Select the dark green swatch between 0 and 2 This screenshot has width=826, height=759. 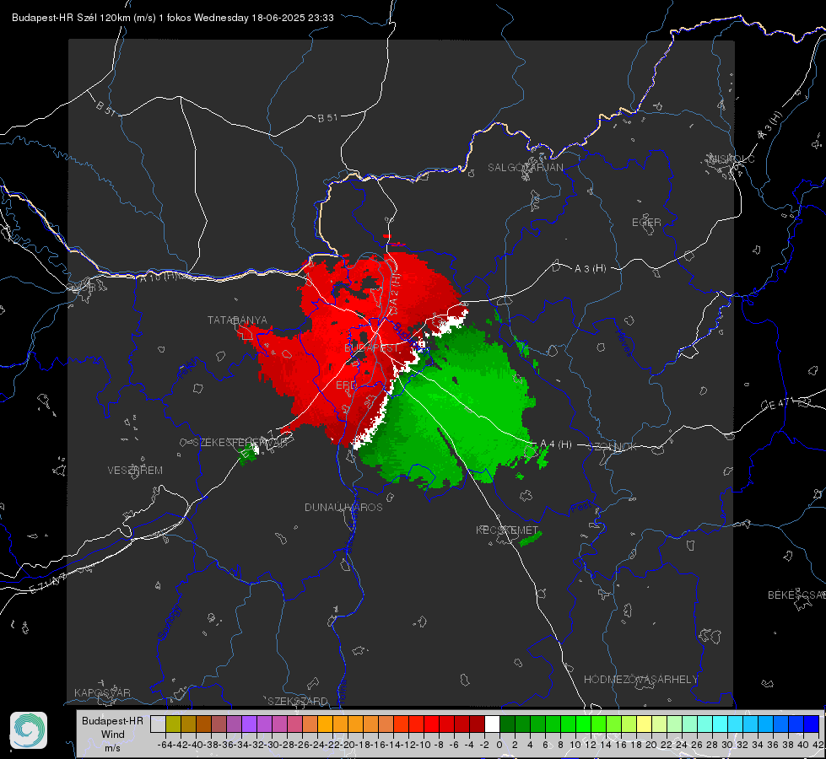(x=507, y=724)
